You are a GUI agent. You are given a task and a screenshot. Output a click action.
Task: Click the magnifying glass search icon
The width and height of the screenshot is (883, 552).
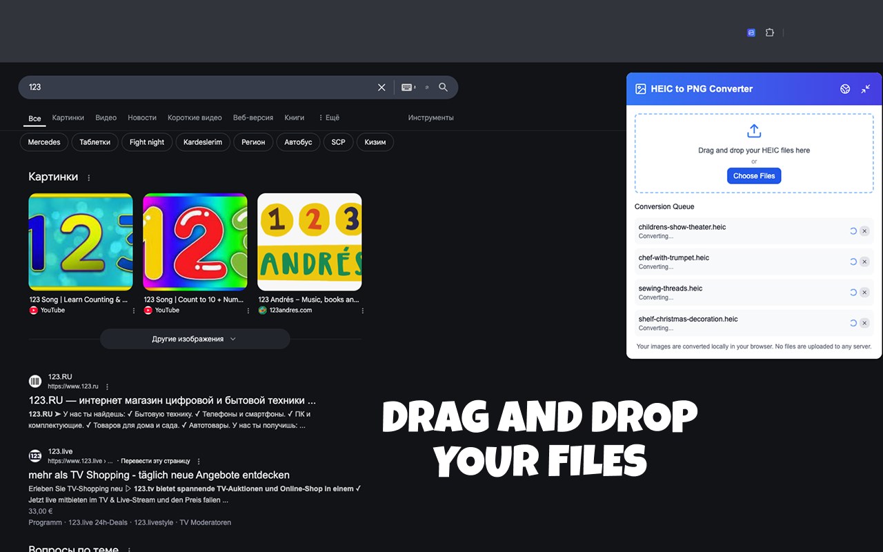coord(444,88)
